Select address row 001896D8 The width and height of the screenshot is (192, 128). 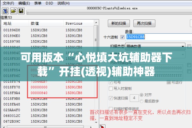click(x=48, y=30)
